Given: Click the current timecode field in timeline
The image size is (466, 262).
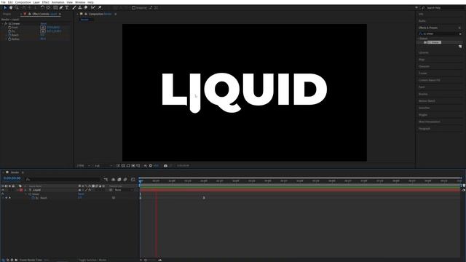Looking at the screenshot, I should pyautogui.click(x=12, y=178).
